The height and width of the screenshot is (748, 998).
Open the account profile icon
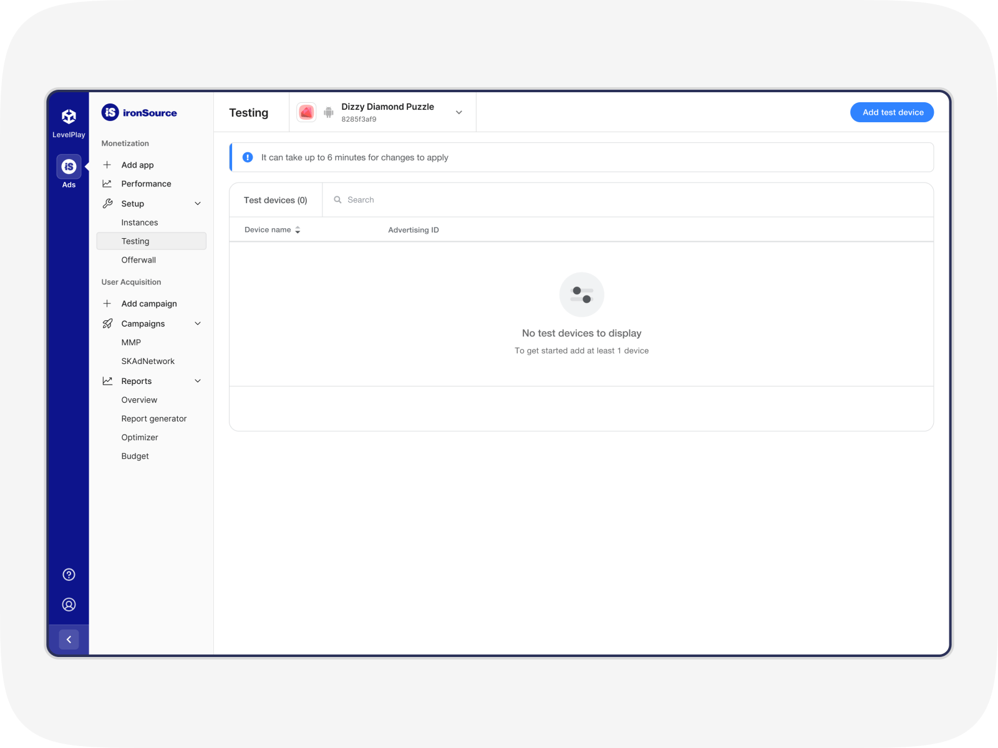click(69, 604)
